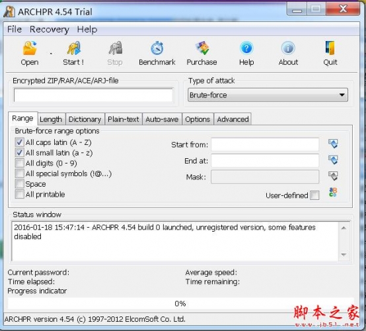Screen dimensions: 366x331
Task: Switch to the Length tab
Action: pyautogui.click(x=51, y=119)
